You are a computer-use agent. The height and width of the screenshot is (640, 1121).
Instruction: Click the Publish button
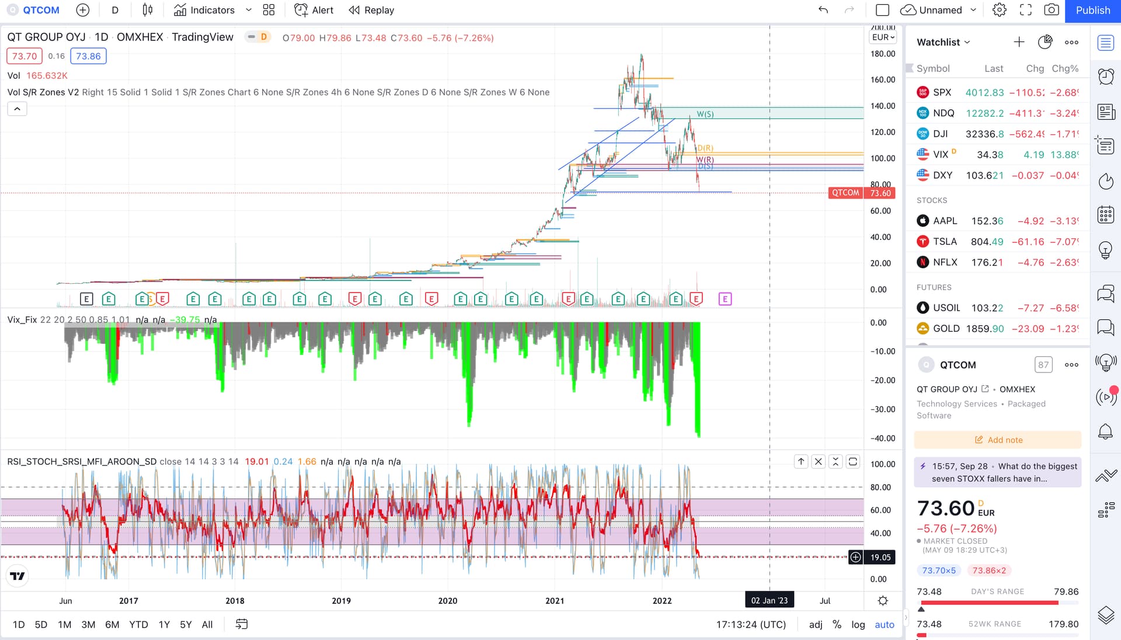click(x=1092, y=11)
